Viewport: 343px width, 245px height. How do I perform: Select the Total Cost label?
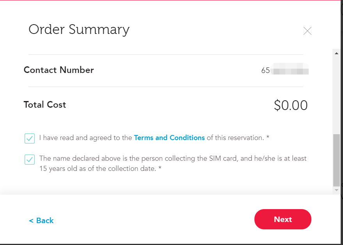click(44, 105)
